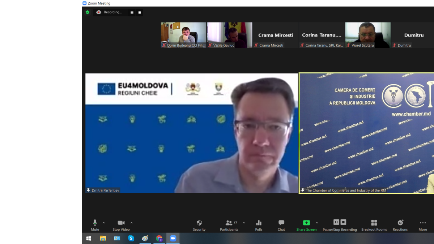
Task: Select Vasile Gaviuc's video thumbnail
Action: tap(229, 35)
